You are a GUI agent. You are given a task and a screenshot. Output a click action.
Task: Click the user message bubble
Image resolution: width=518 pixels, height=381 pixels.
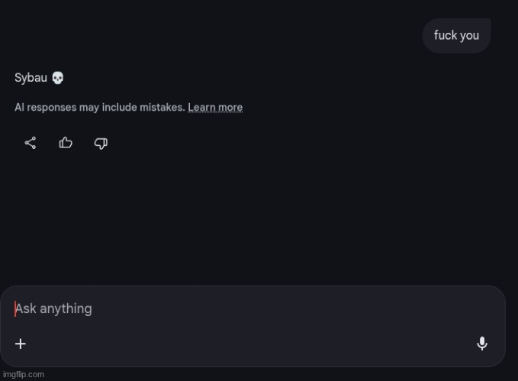tap(456, 36)
